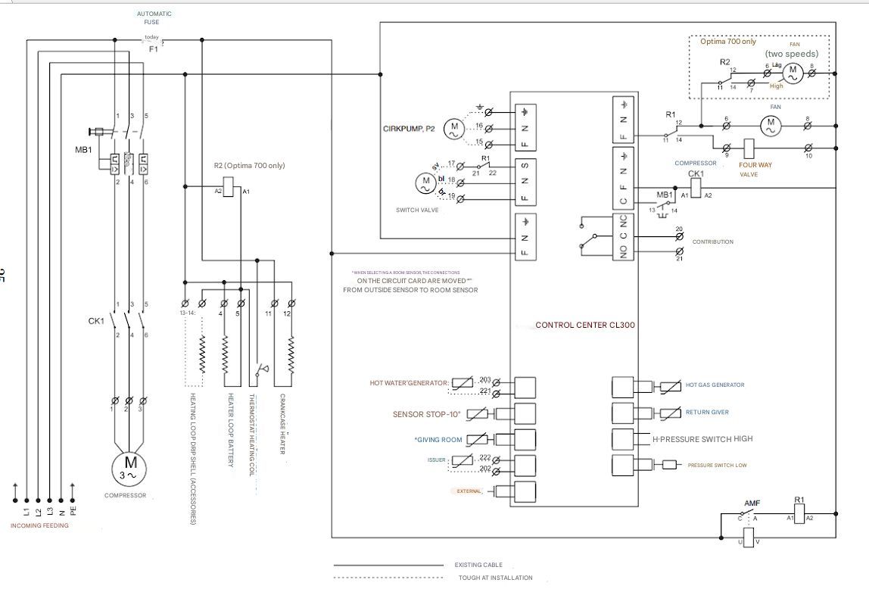Click the four way valve coil symbol
This screenshot has width=869, height=592.
click(x=750, y=148)
